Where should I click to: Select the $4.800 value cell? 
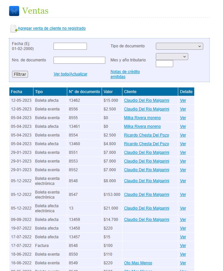click(x=112, y=144)
